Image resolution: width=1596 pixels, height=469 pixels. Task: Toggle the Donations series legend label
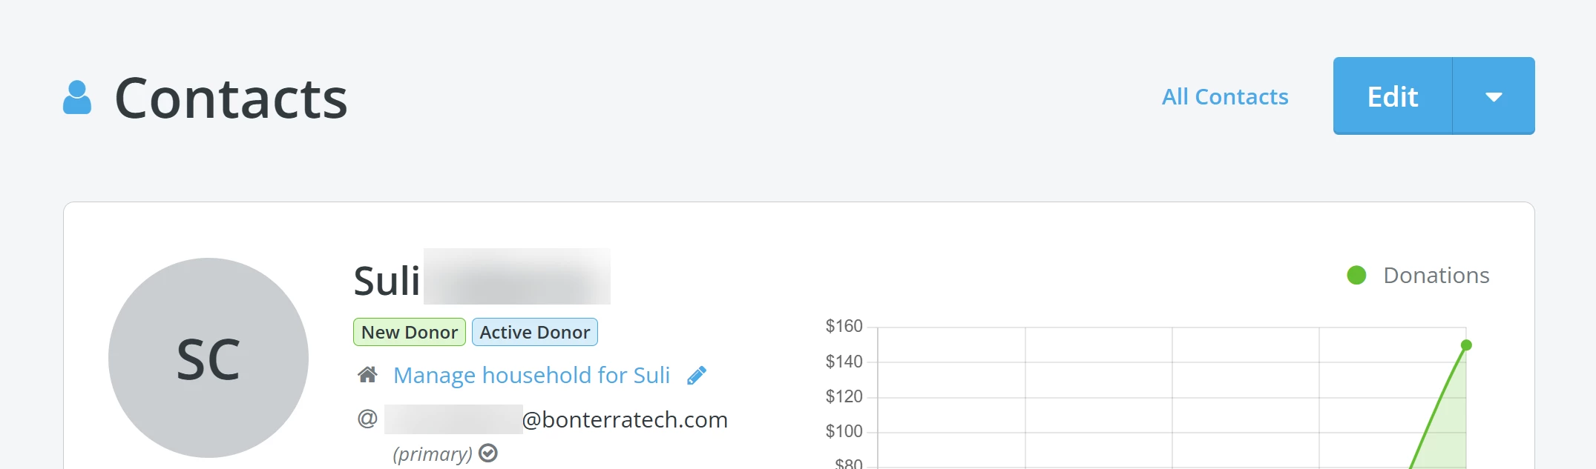(x=1436, y=276)
